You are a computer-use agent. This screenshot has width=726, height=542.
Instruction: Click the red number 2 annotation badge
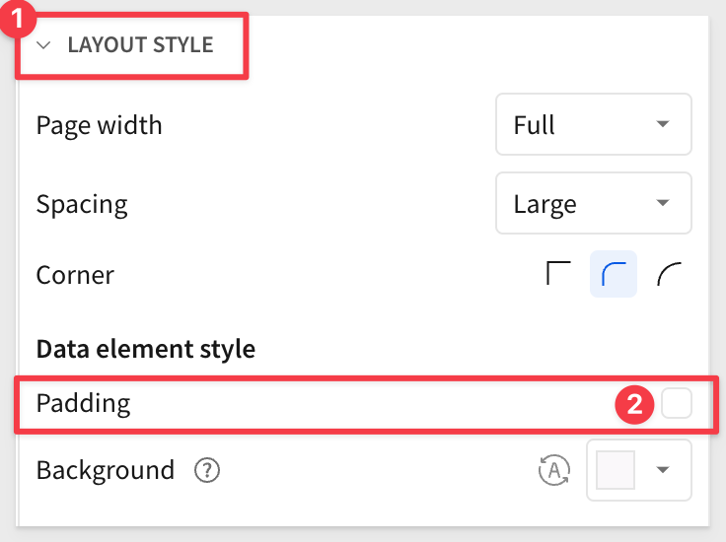click(634, 405)
